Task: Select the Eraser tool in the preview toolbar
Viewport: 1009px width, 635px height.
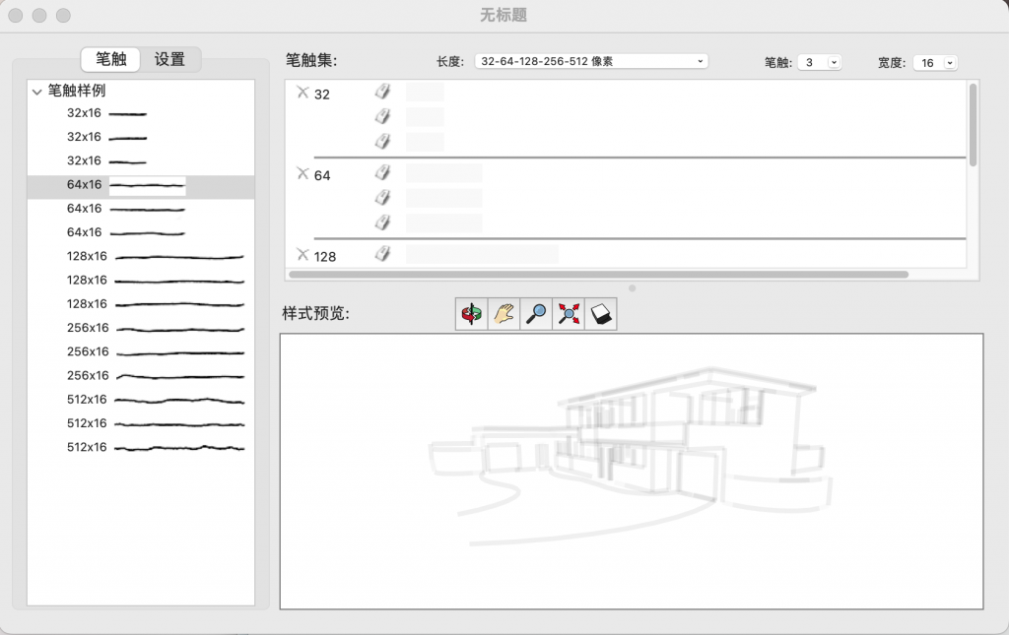Action: point(600,313)
